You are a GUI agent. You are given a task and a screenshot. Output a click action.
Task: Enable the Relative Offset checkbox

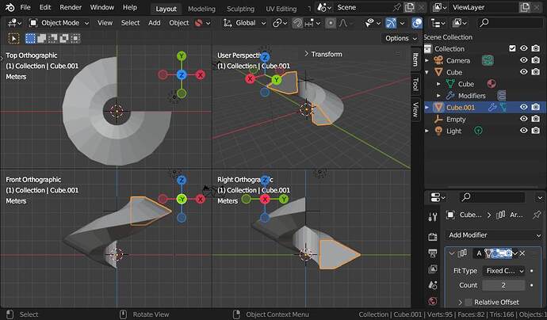(x=469, y=303)
